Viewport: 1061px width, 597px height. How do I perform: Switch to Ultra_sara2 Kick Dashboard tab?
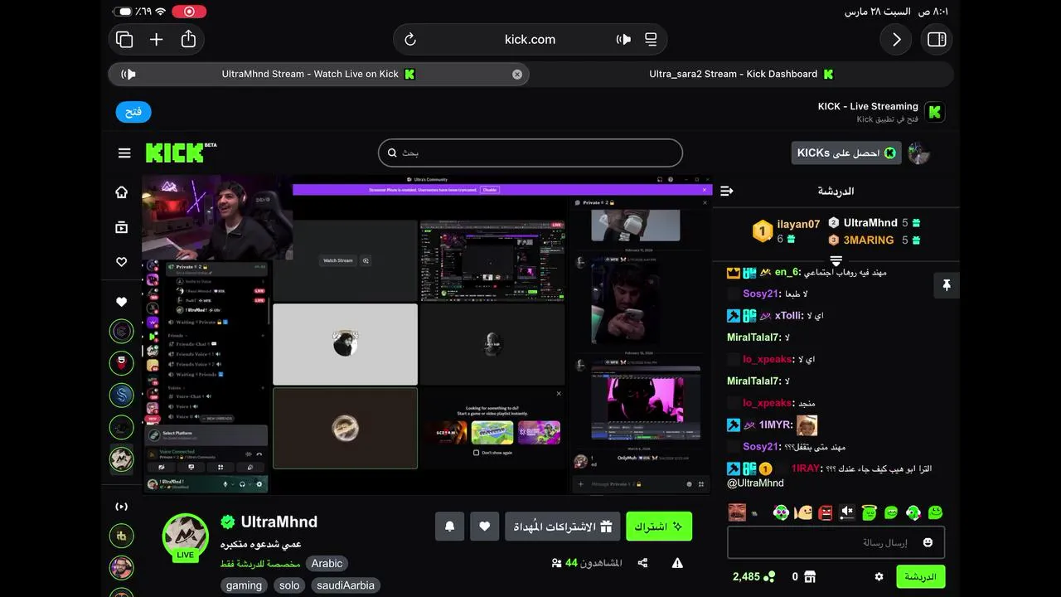[742, 74]
